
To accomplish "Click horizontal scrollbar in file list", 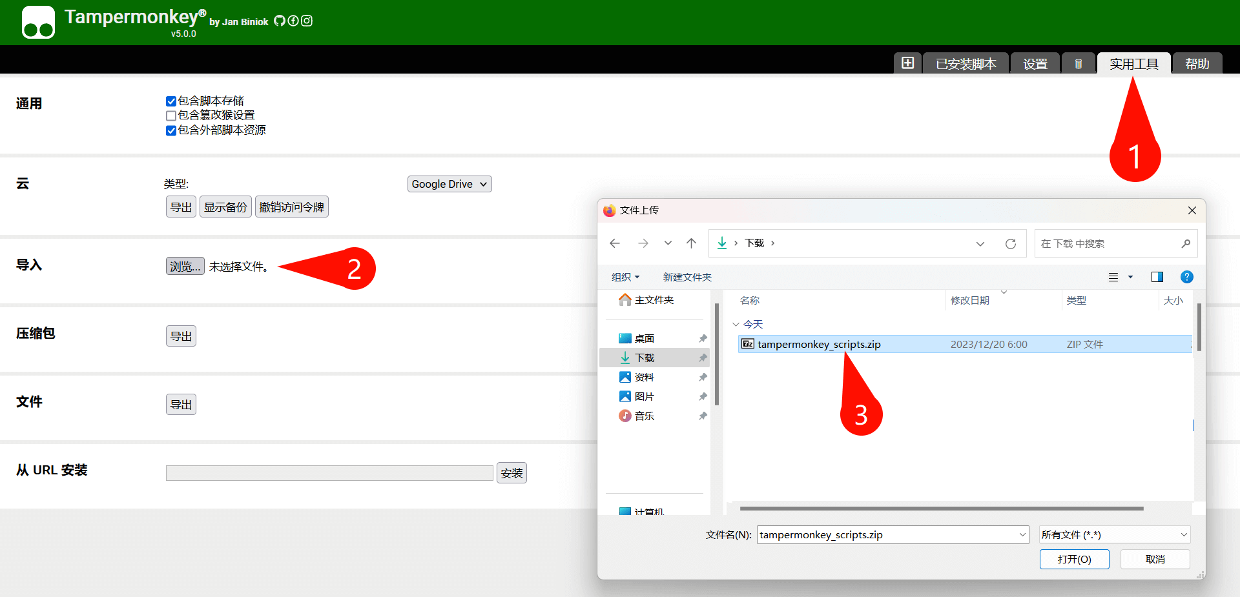I will tap(942, 509).
